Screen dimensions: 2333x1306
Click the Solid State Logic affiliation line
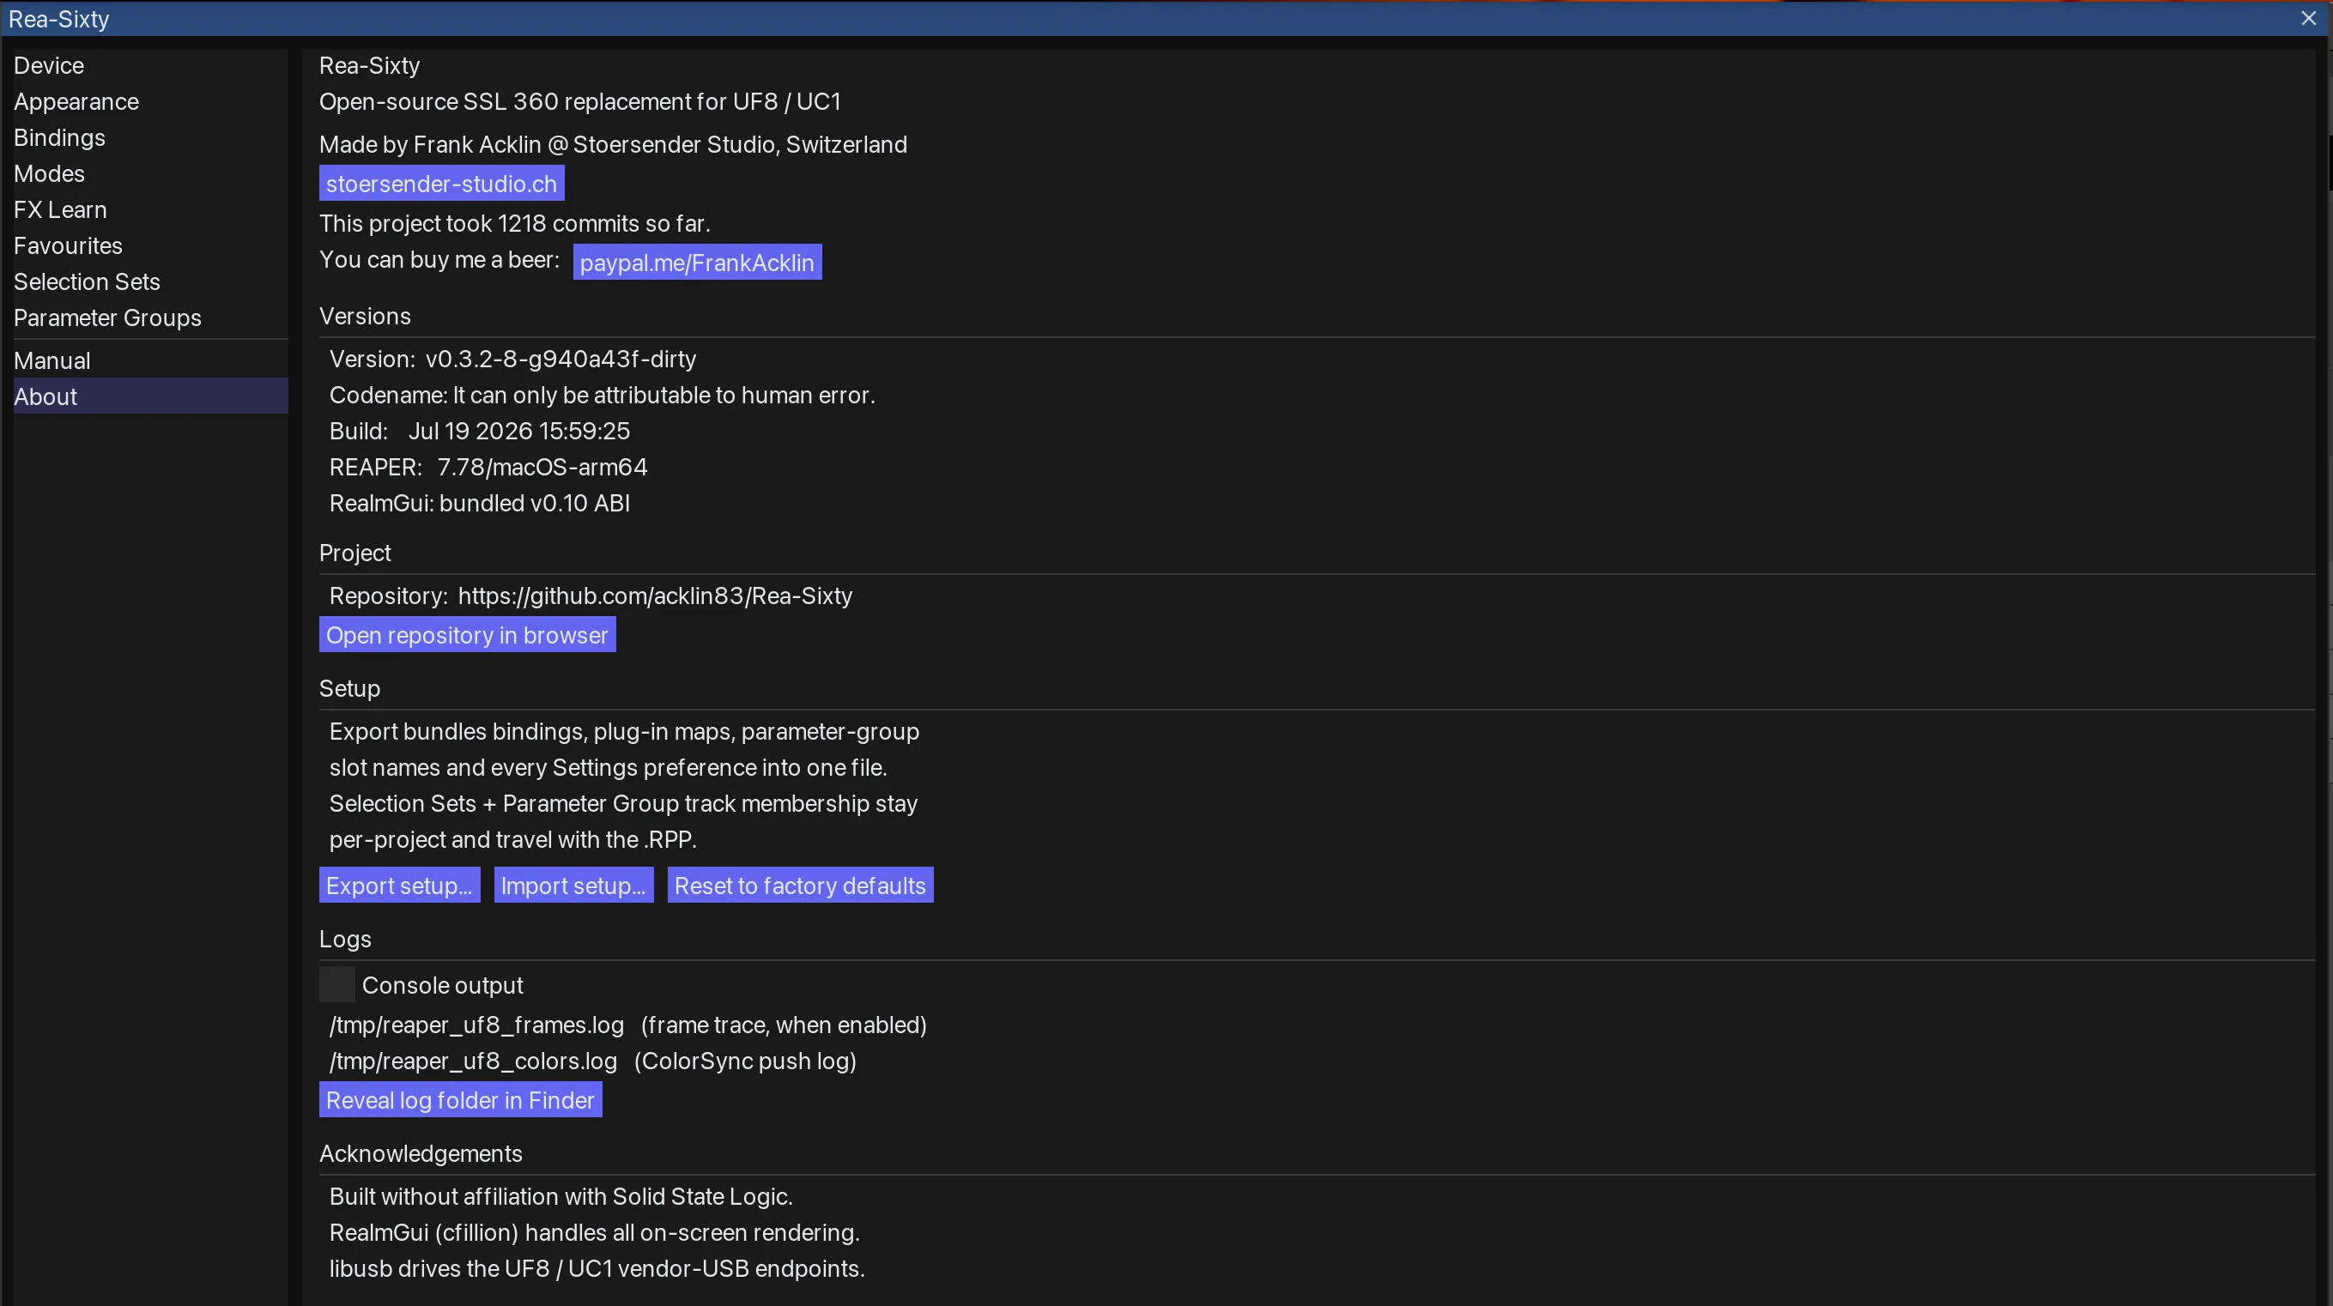561,1196
